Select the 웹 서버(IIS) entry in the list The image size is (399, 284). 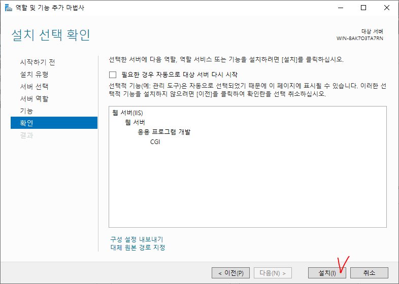click(127, 113)
